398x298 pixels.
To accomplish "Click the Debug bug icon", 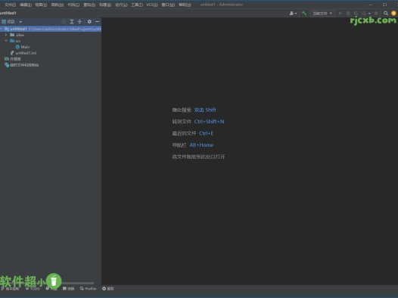I will tap(348, 13).
